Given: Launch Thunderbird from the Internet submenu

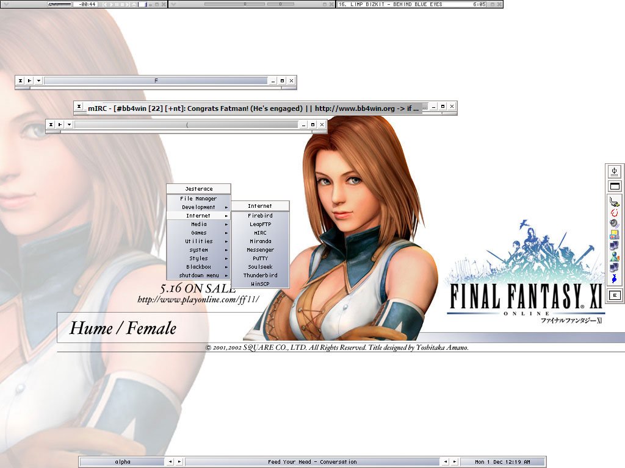Looking at the screenshot, I should [x=260, y=275].
